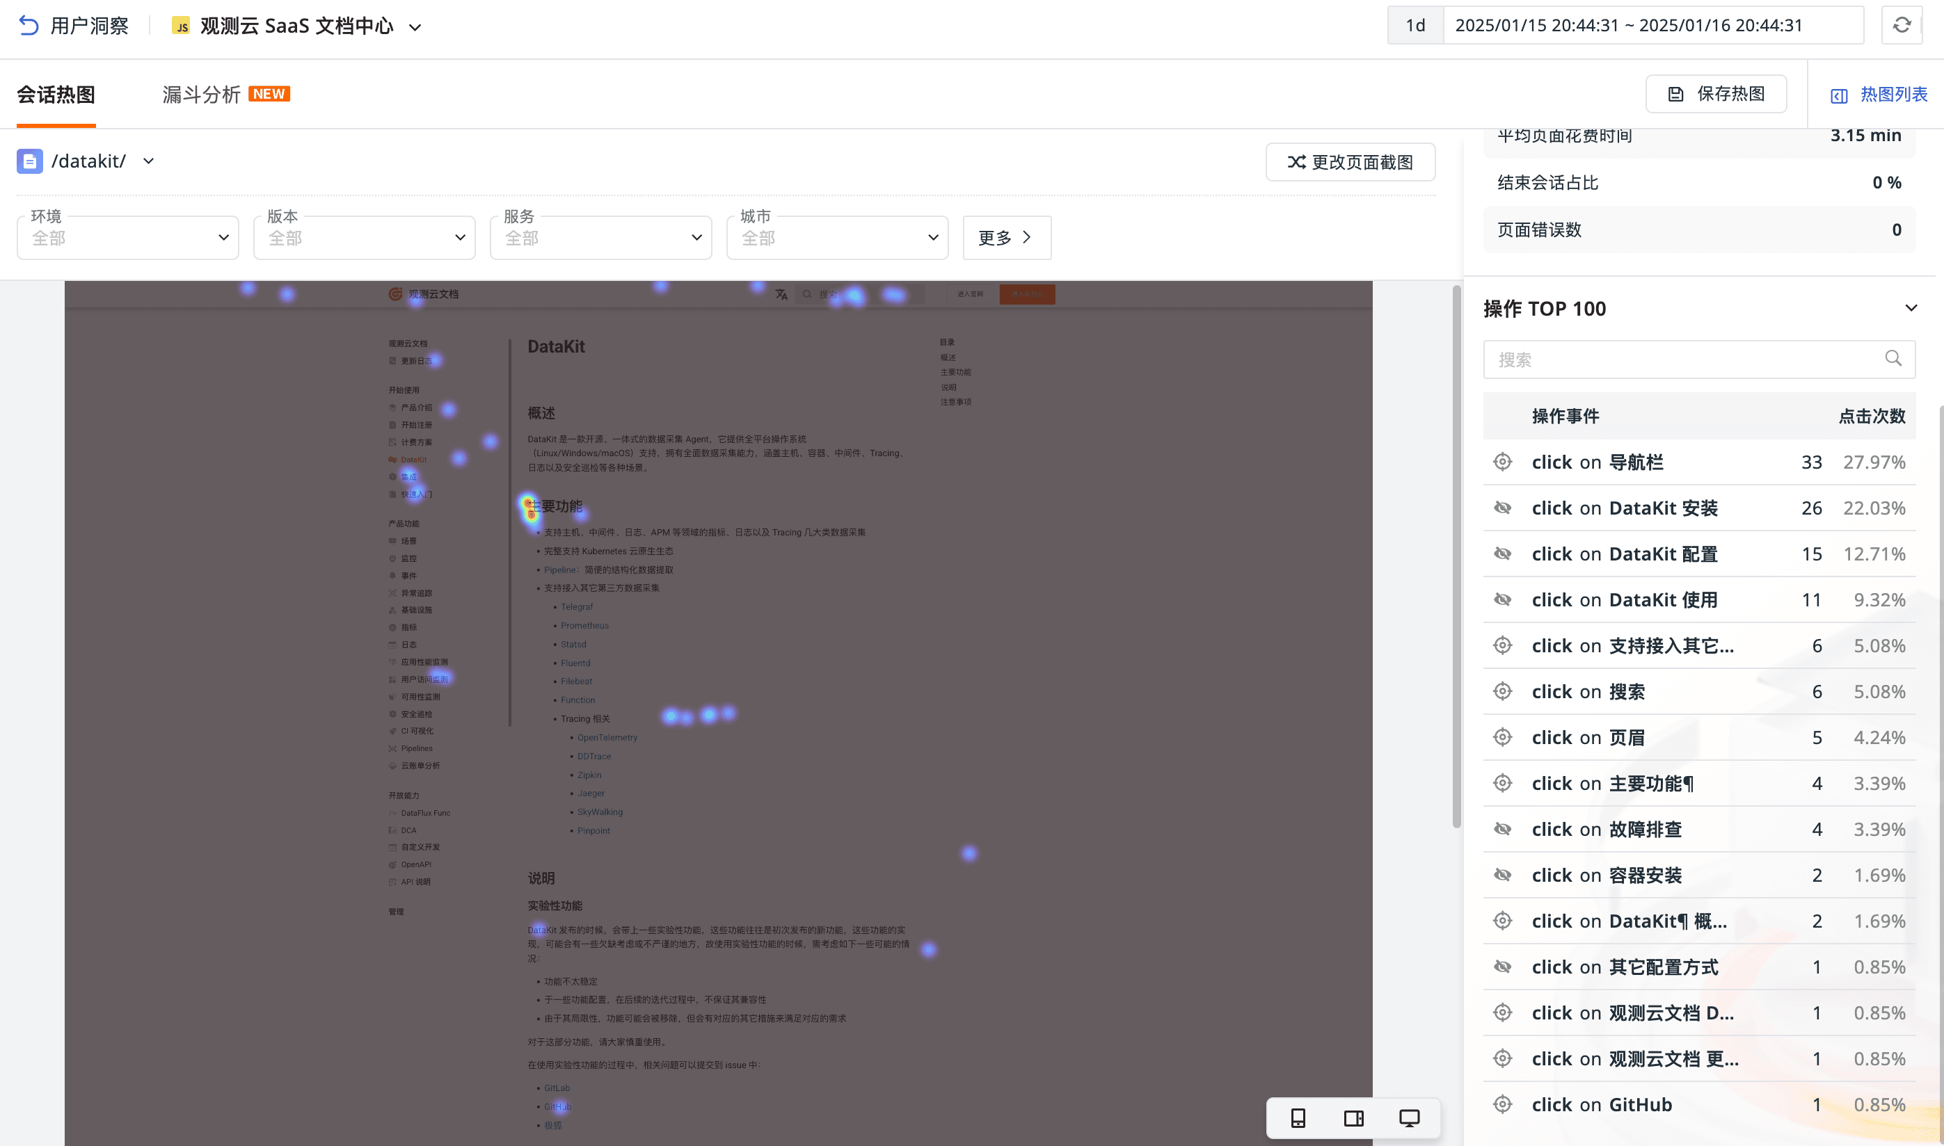Viewport: 1944px width, 1146px height.
Task: Click the 1d time range field
Action: coord(1415,26)
